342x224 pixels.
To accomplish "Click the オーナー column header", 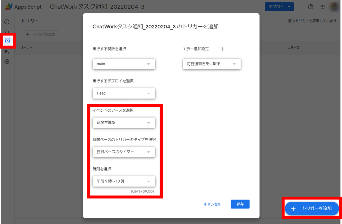I will pos(26,48).
